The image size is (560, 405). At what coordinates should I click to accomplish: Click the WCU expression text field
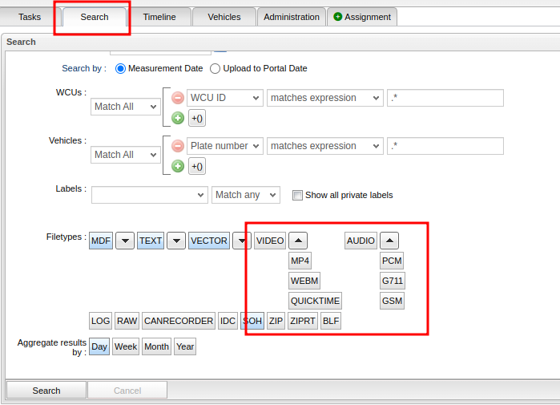coord(445,98)
